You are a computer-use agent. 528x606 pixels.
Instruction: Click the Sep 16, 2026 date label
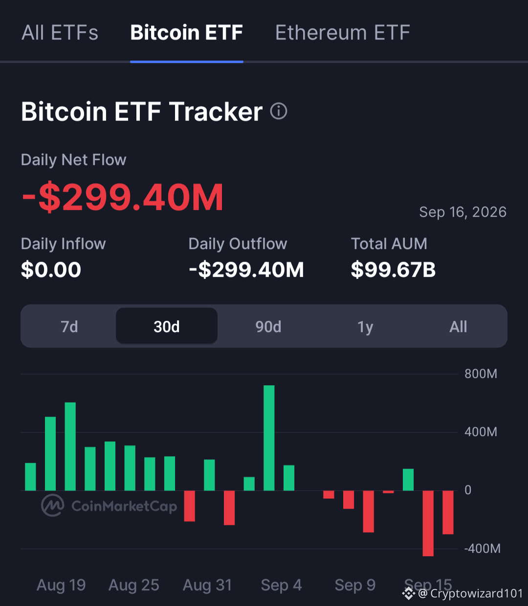coord(462,212)
